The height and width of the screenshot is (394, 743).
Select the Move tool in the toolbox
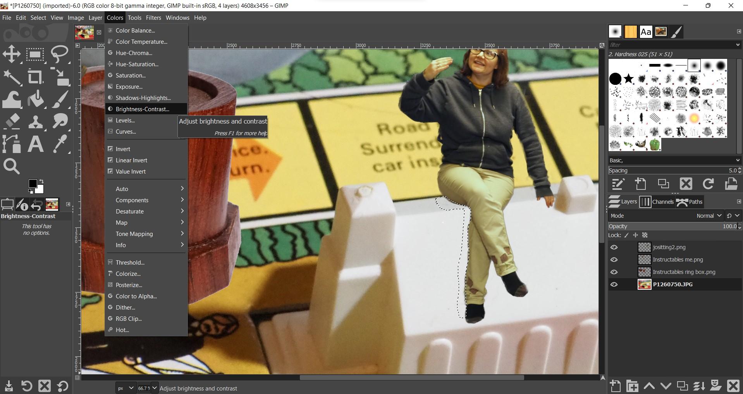(x=12, y=54)
